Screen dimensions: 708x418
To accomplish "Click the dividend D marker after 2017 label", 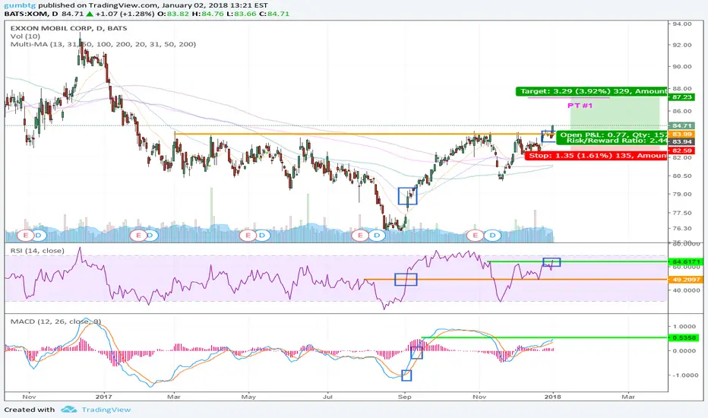I will tap(151, 235).
